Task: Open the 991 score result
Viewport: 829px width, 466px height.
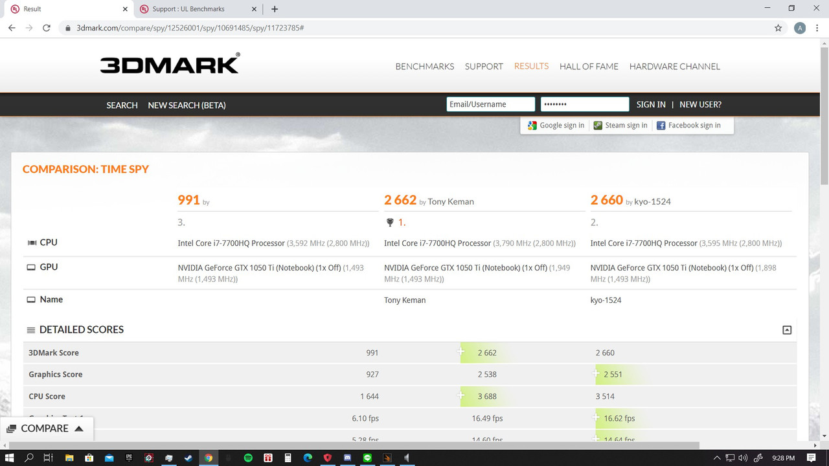Action: 188,200
